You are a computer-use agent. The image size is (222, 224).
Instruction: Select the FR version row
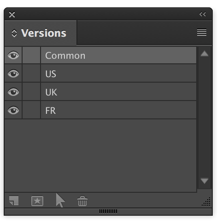pos(118,110)
